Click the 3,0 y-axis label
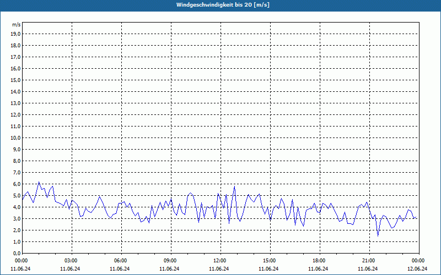The height and width of the screenshot is (275, 441). (17, 218)
